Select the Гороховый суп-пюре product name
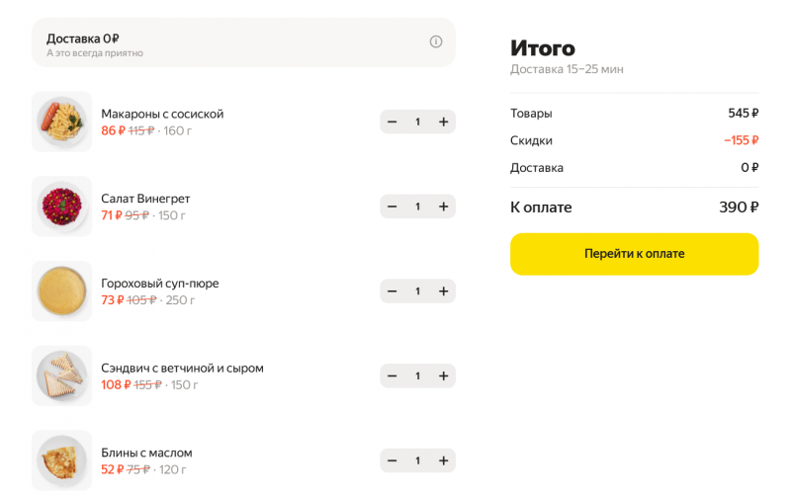Screen dimensions: 791x498 point(160,284)
